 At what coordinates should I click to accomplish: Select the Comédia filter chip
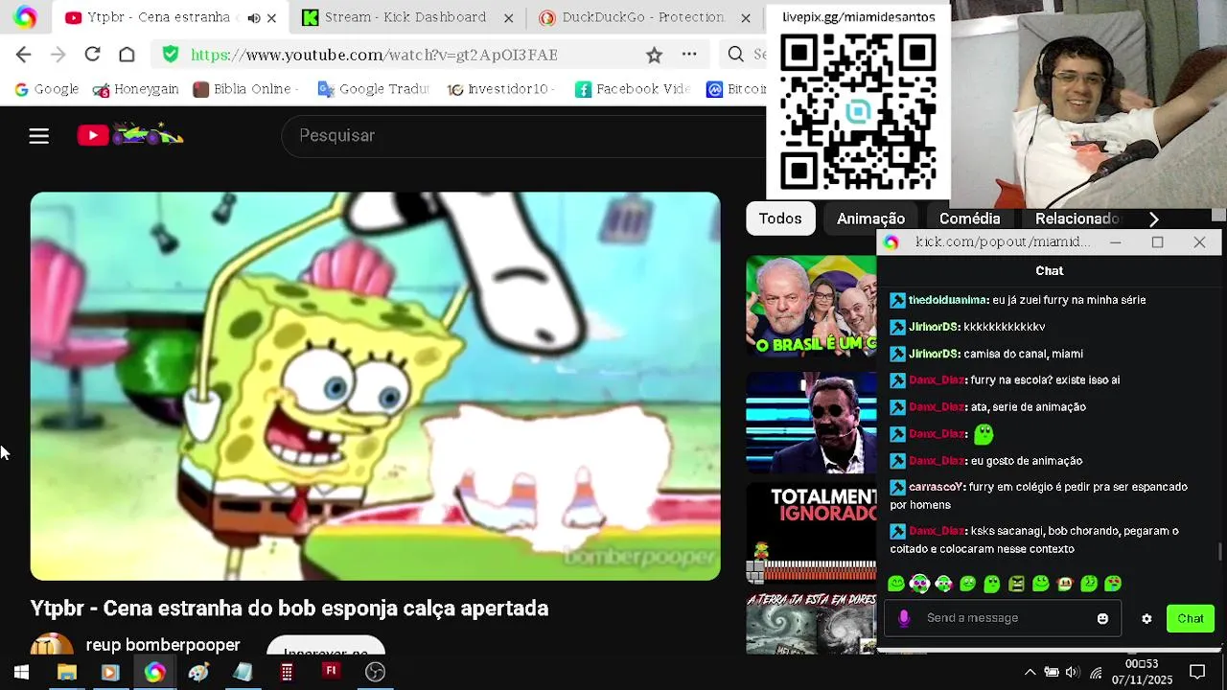[969, 218]
